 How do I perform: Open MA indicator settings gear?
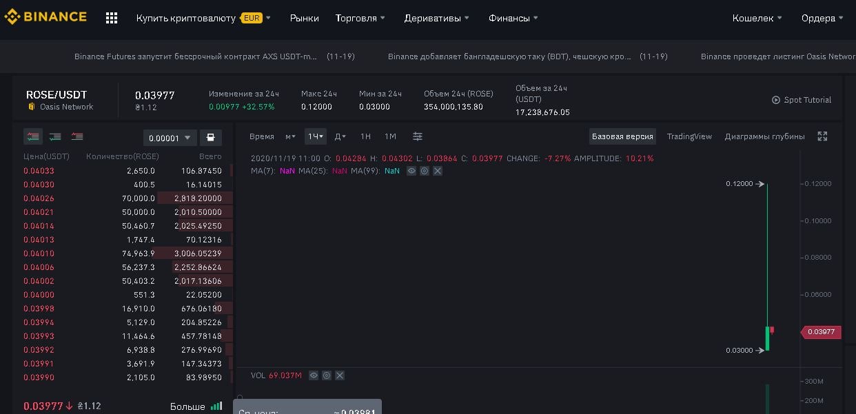click(x=425, y=171)
